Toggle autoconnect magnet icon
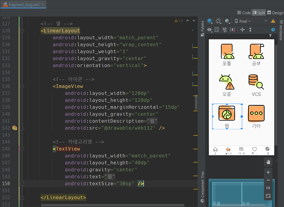 [x=225, y=30]
